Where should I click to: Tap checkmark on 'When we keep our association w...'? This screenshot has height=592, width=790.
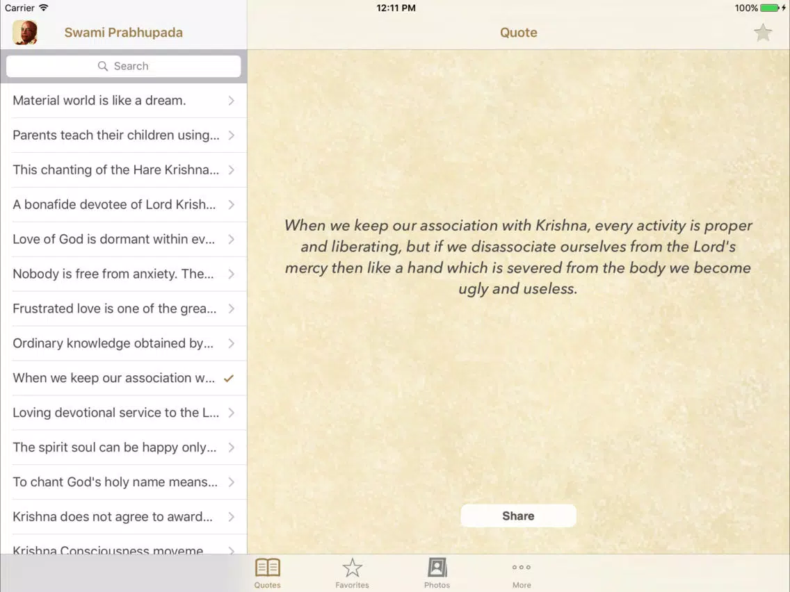point(229,378)
